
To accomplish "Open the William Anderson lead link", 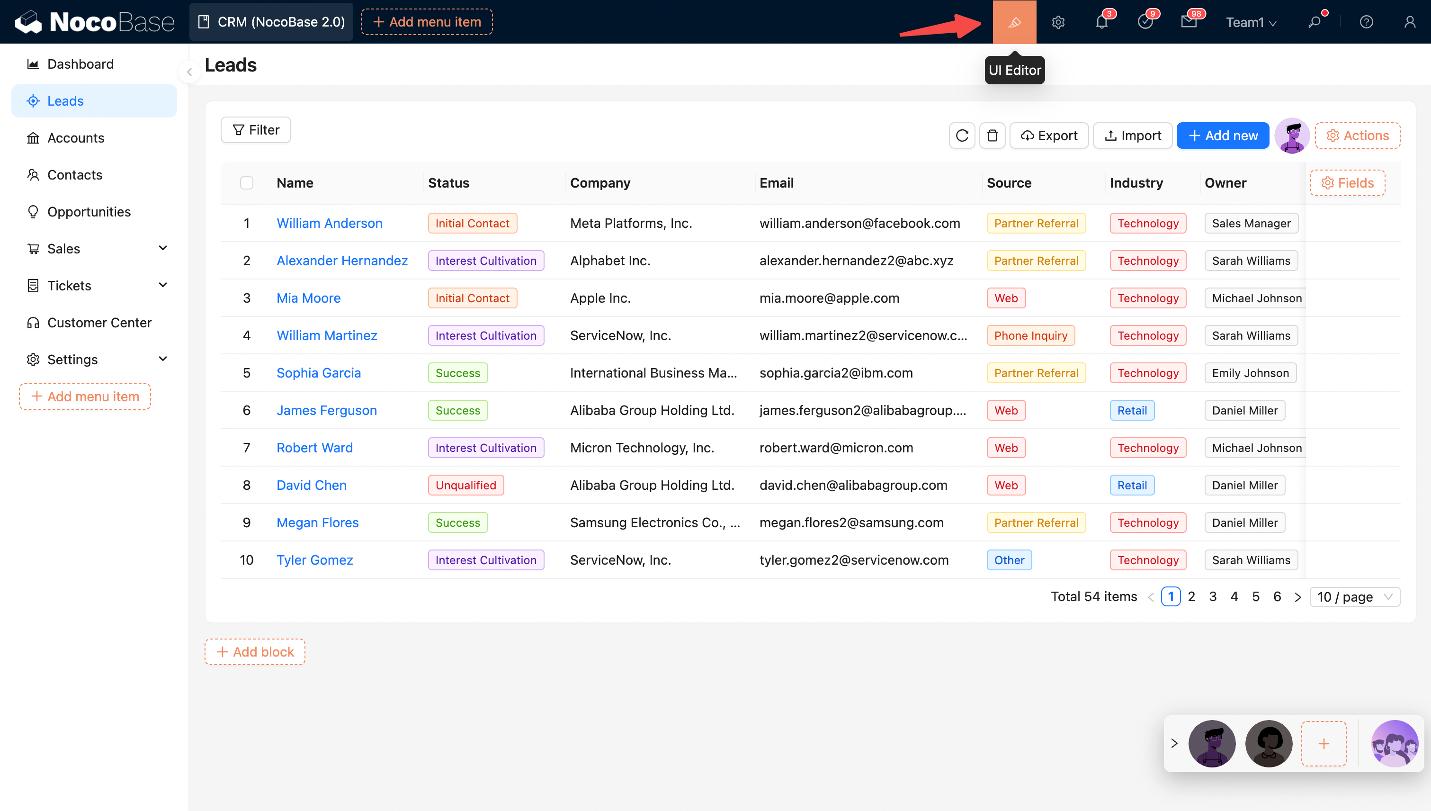I will [x=329, y=224].
